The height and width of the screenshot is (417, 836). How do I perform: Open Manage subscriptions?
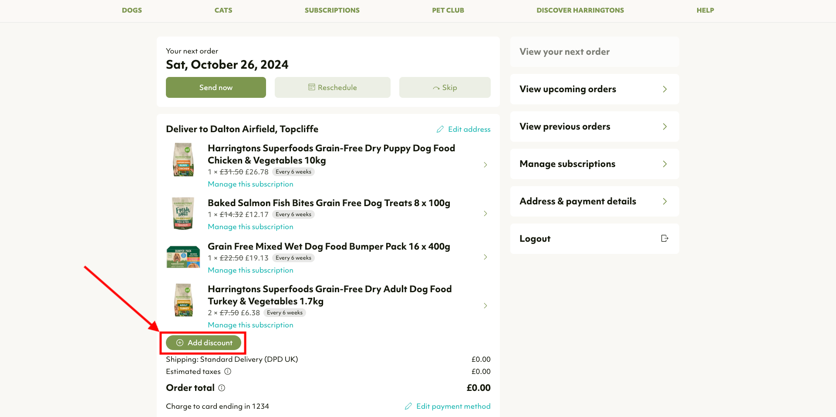[x=595, y=164]
